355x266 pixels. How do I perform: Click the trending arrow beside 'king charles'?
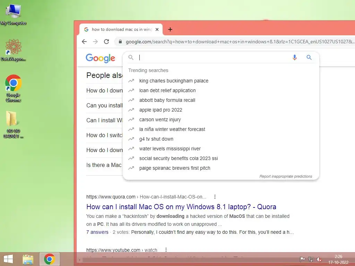[x=131, y=81]
